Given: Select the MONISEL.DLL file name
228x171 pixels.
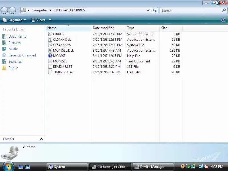Looking at the screenshot, I should point(63,50).
